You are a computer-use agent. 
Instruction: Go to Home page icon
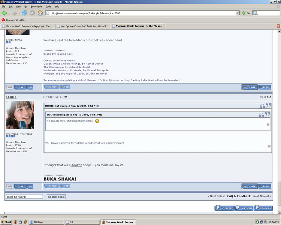pyautogui.click(x=40, y=13)
